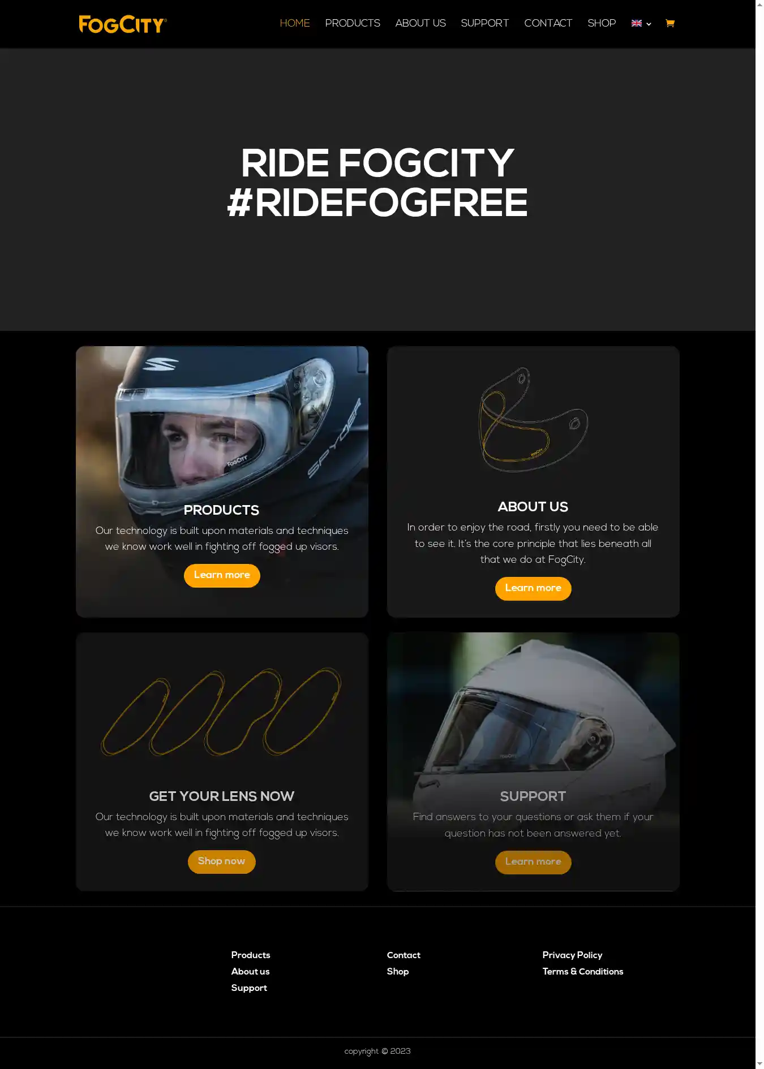Open Terms & Conditions footer link
The height and width of the screenshot is (1069, 764).
coord(583,971)
